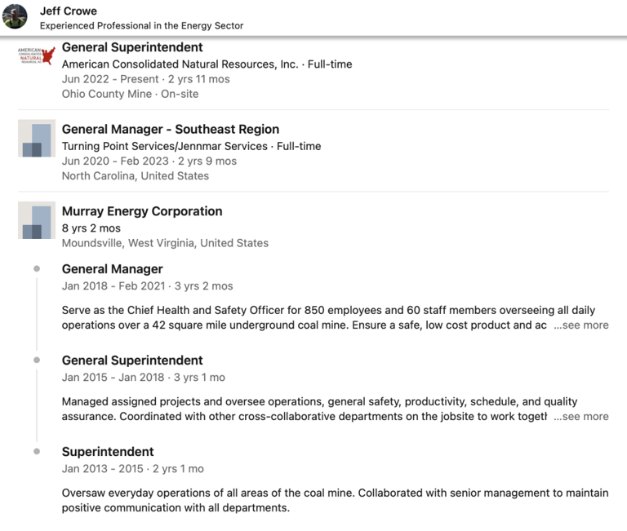Click the Moundsville, West Virginia location text
Screen dimensions: 627x531
coord(165,243)
